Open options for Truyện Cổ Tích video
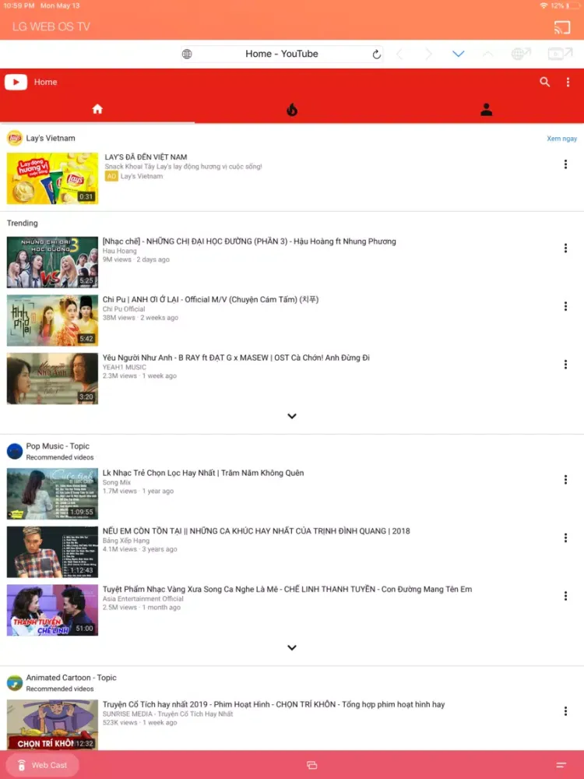584x779 pixels. pyautogui.click(x=565, y=711)
